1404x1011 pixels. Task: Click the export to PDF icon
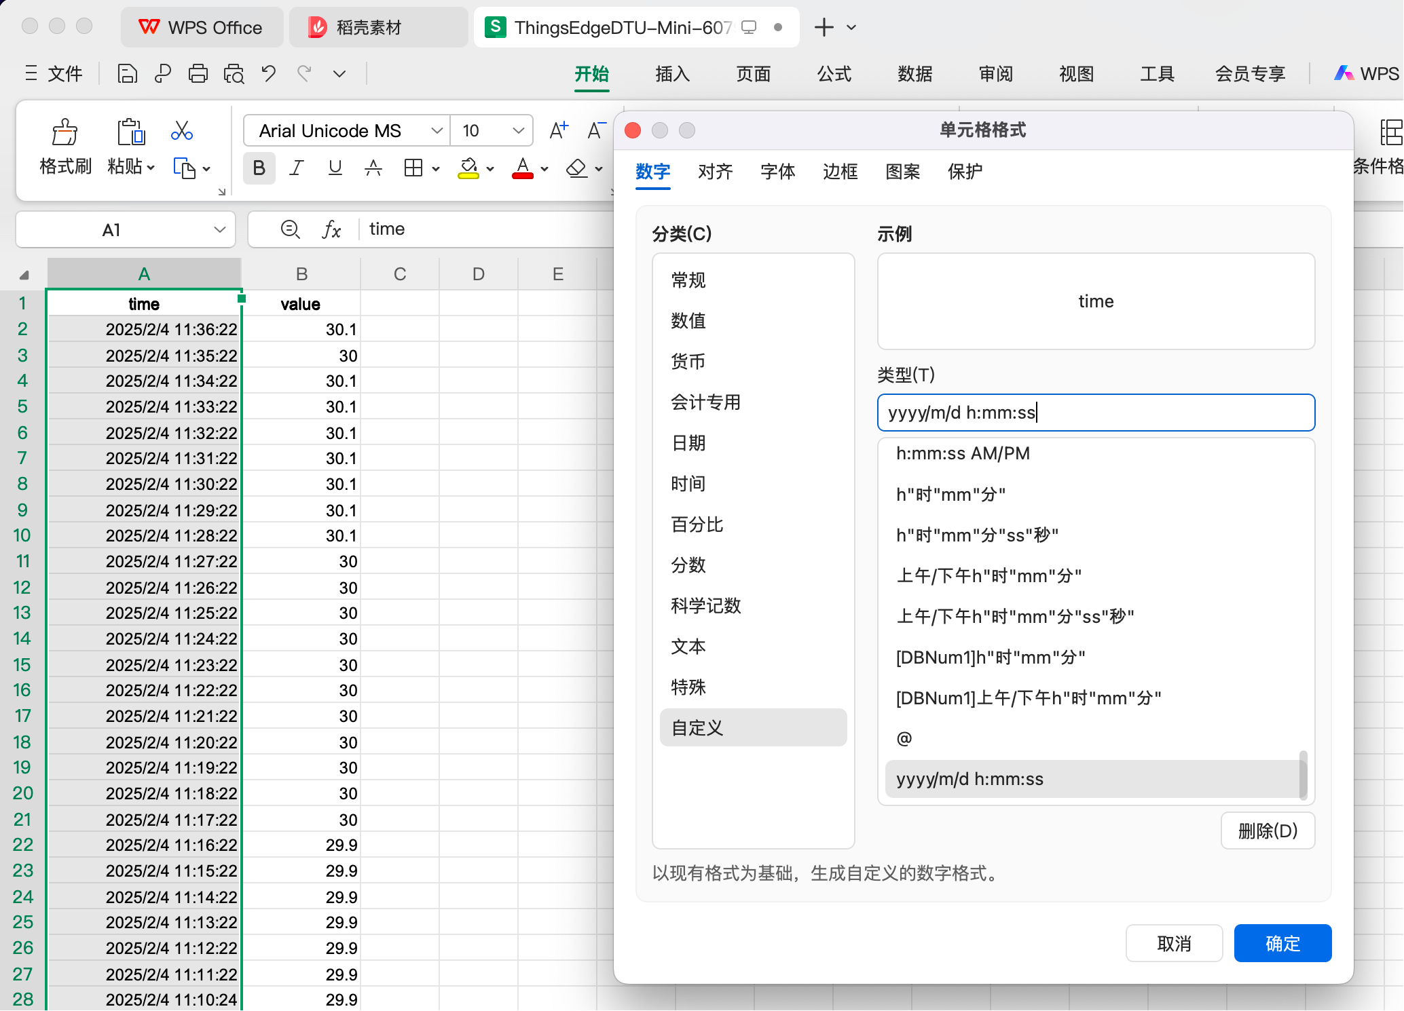[x=162, y=73]
